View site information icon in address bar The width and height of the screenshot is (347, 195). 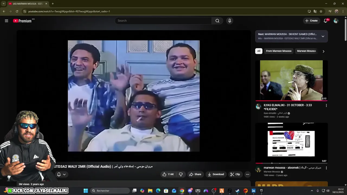tap(24, 11)
